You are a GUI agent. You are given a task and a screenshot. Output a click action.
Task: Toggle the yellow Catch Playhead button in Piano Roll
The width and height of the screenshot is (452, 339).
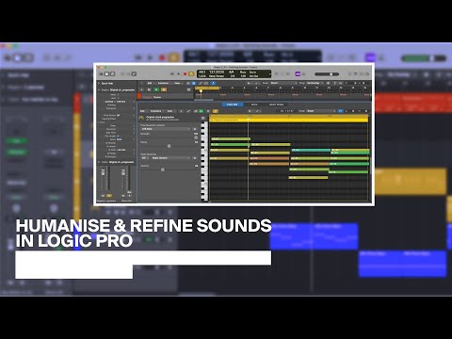tap(216, 111)
